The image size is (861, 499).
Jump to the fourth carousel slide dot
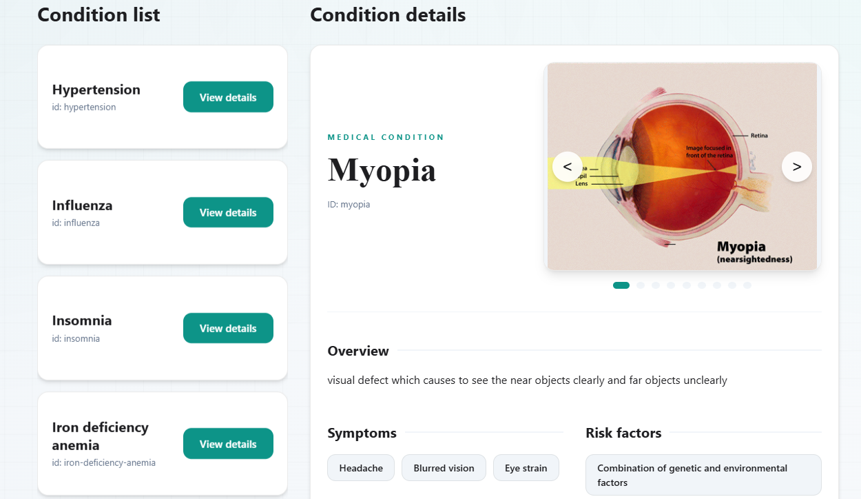pyautogui.click(x=671, y=285)
